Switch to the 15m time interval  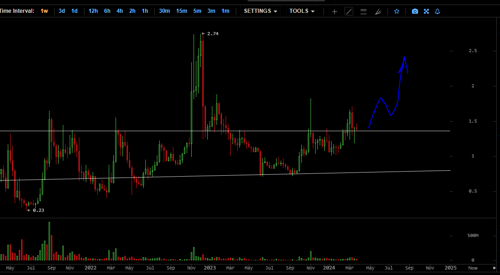click(182, 11)
